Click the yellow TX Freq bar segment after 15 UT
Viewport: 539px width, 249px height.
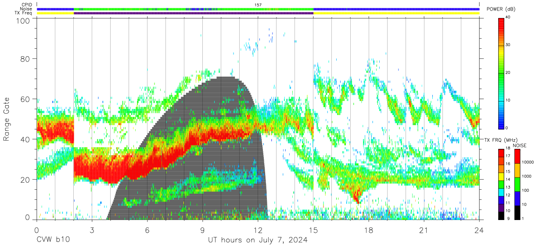396,13
